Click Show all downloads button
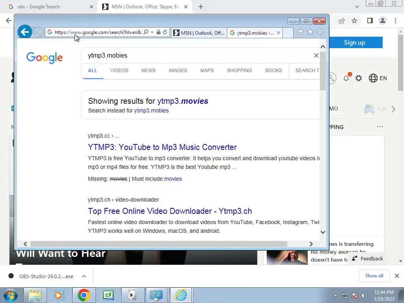Viewport: 404px width, 303px height. coord(374,276)
